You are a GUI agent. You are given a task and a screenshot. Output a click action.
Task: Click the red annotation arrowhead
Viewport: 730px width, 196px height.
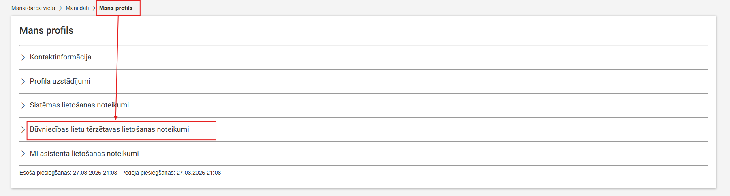click(116, 118)
